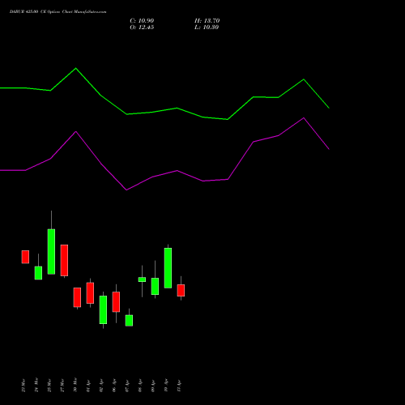Select the green 24 Mar candlestick

coord(38,273)
